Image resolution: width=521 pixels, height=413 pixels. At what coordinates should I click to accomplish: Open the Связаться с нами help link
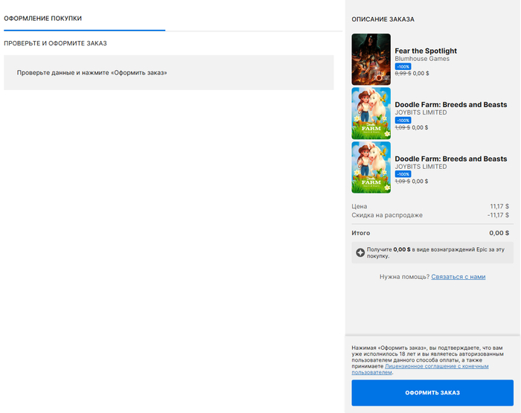(458, 277)
